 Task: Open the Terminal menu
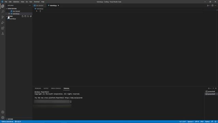point(37,2)
